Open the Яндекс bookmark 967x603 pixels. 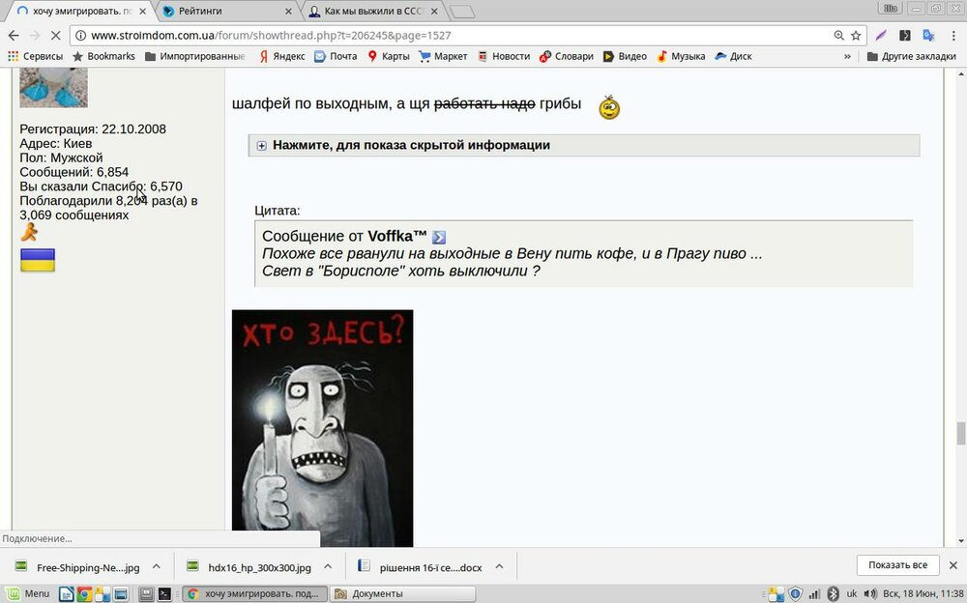coord(281,56)
